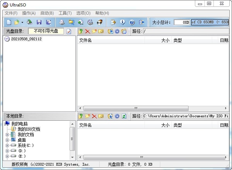
Task: Click Add to disc icon in local pane
Action: point(110,116)
